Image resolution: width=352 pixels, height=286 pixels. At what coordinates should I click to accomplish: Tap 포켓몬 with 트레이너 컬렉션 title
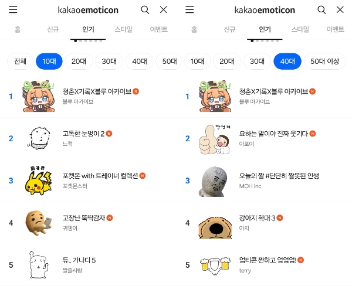(x=100, y=176)
